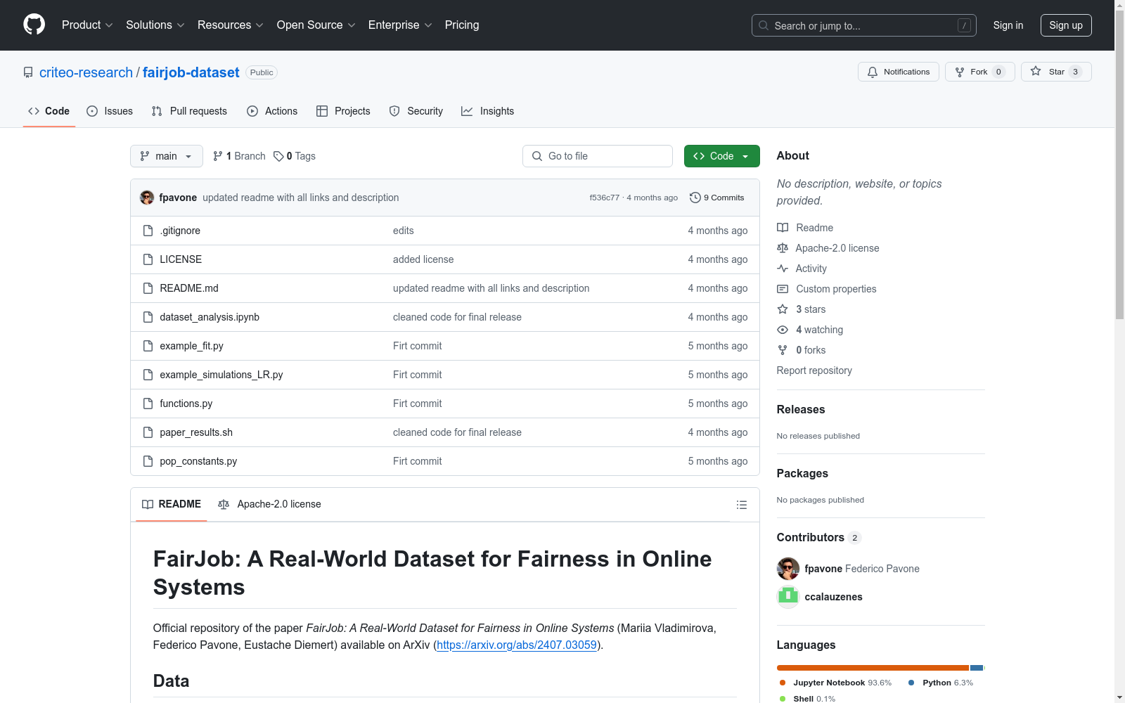Open the latest commit message link in header
Image resolution: width=1125 pixels, height=703 pixels.
pyautogui.click(x=301, y=198)
